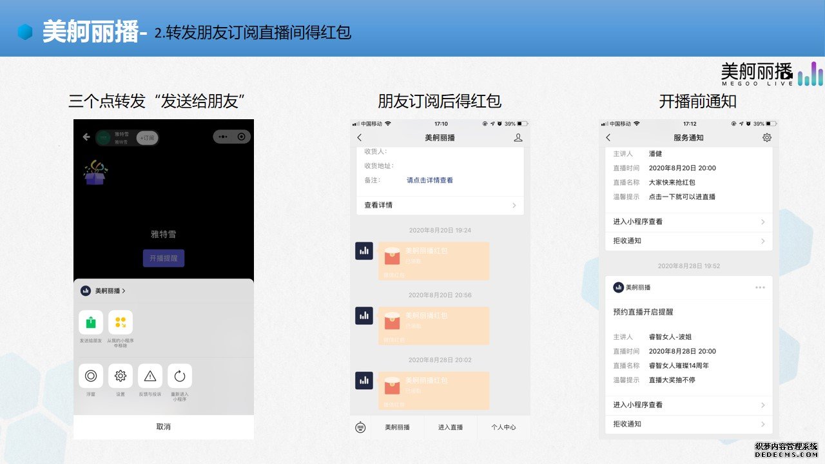
Task: Click the 大家快来抢红包 livestream name
Action: [x=672, y=182]
